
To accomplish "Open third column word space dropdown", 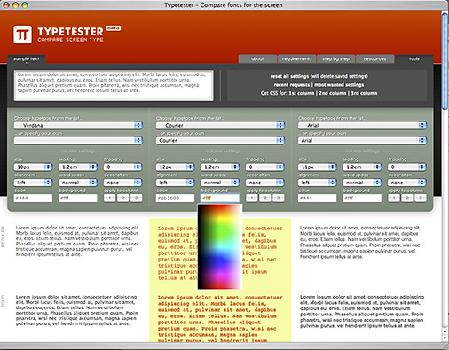I will pos(362,183).
